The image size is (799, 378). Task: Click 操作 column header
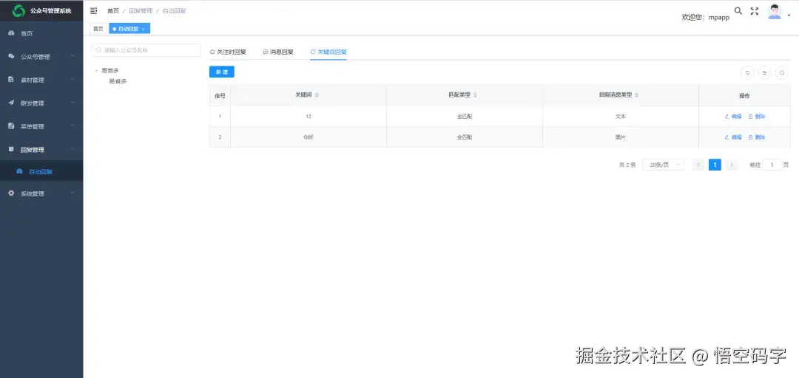[744, 96]
